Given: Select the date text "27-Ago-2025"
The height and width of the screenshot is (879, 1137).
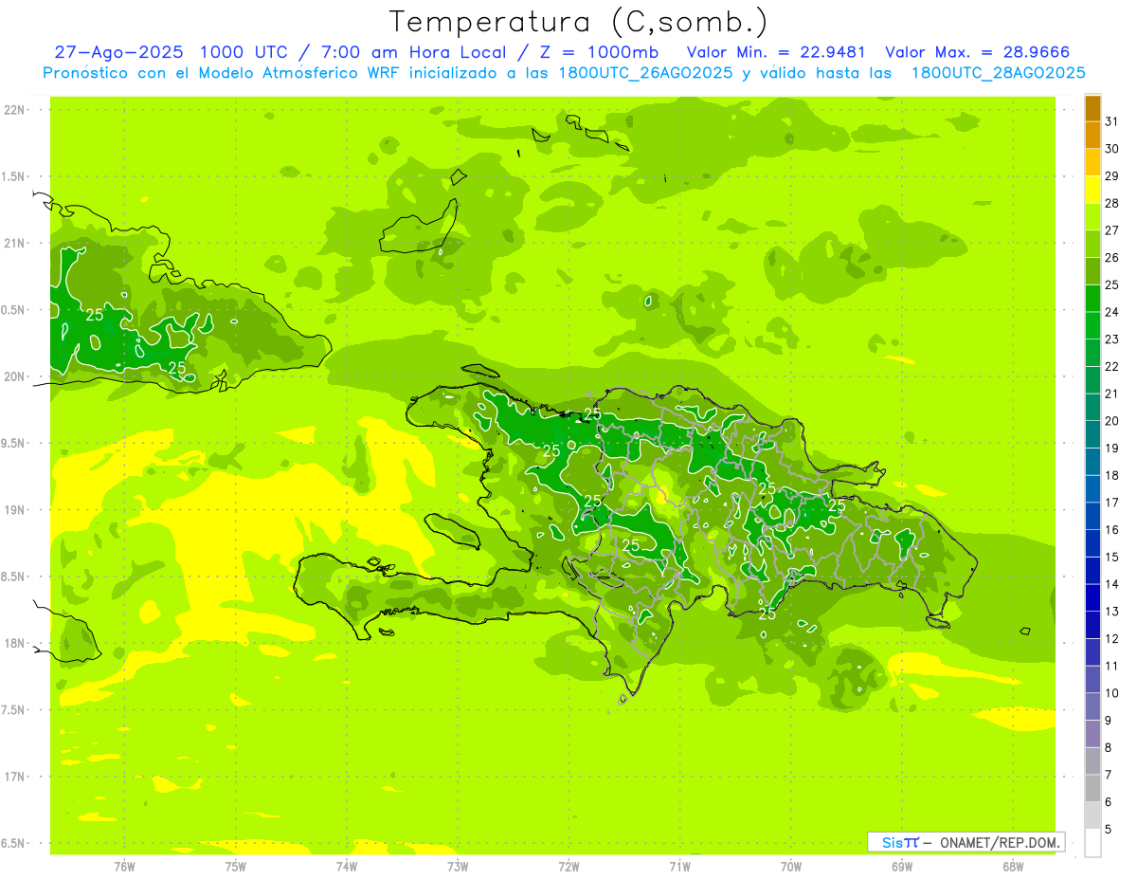Looking at the screenshot, I should click(x=118, y=52).
